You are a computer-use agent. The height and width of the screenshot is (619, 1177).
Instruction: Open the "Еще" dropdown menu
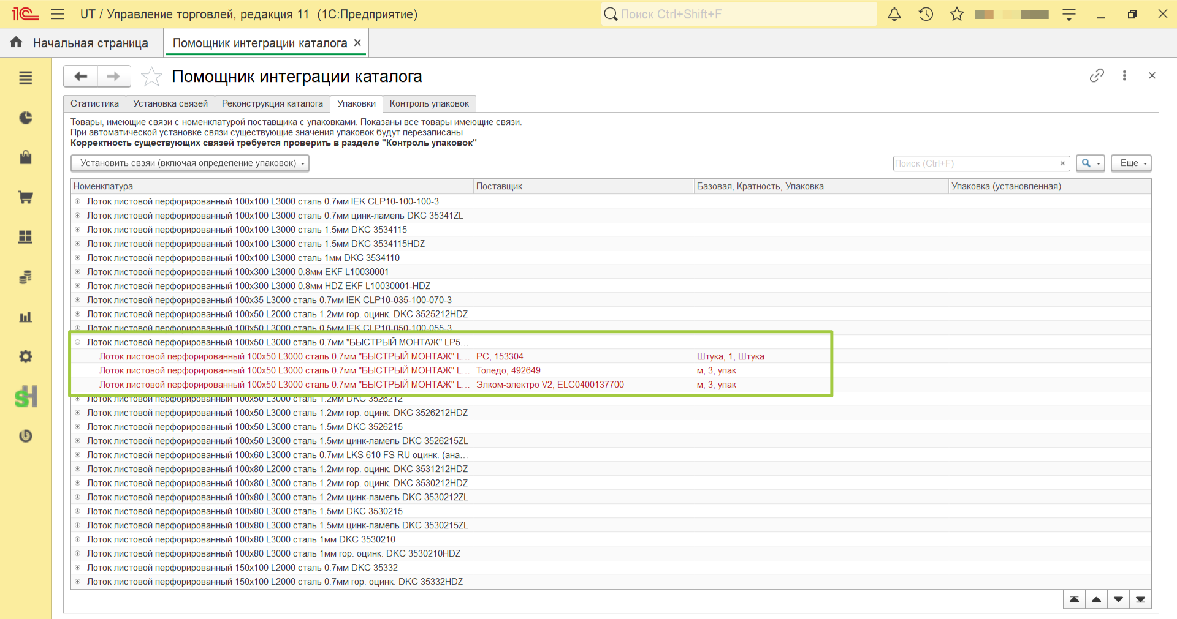(x=1131, y=163)
